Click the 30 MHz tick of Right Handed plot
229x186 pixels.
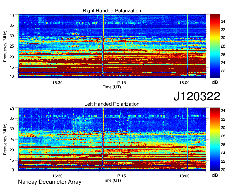tap(12, 36)
